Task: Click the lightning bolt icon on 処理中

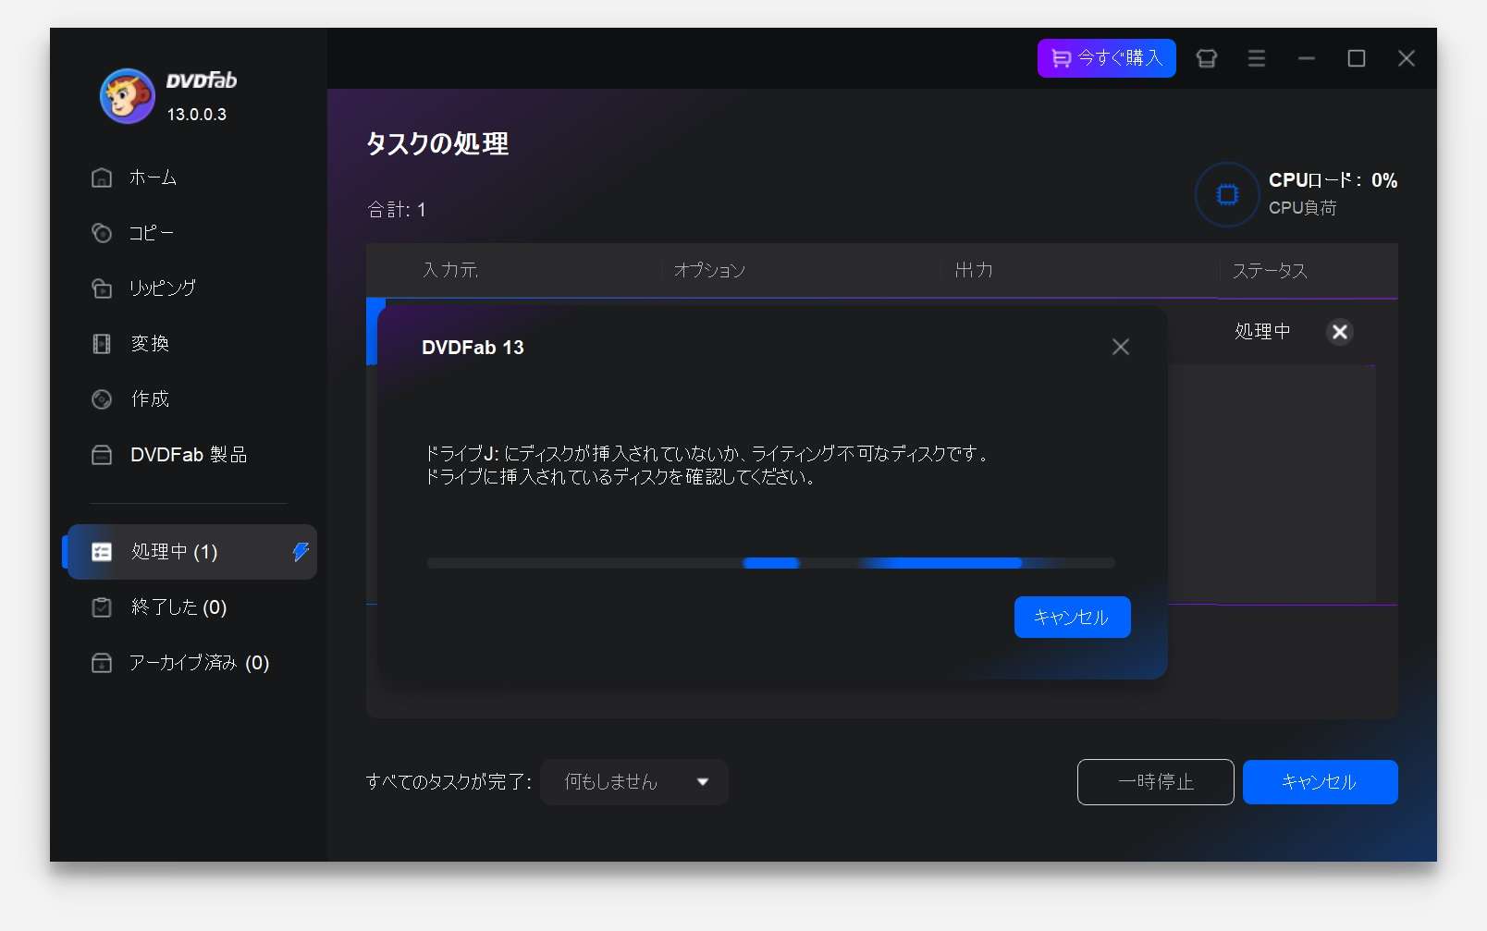Action: coord(301,552)
